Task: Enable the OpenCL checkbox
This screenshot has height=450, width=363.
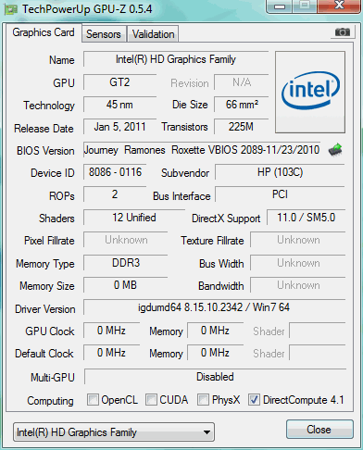Action: (93, 400)
